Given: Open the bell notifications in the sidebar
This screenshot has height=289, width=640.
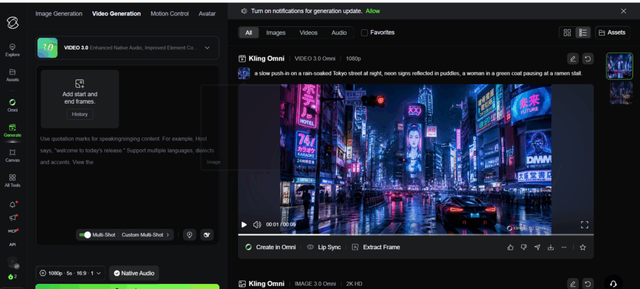Looking at the screenshot, I should pyautogui.click(x=12, y=205).
